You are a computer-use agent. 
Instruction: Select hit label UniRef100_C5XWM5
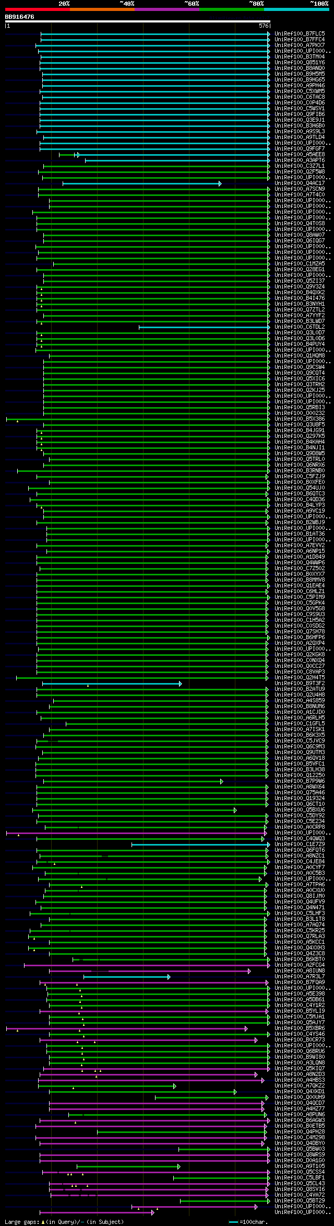pyautogui.click(x=300, y=91)
